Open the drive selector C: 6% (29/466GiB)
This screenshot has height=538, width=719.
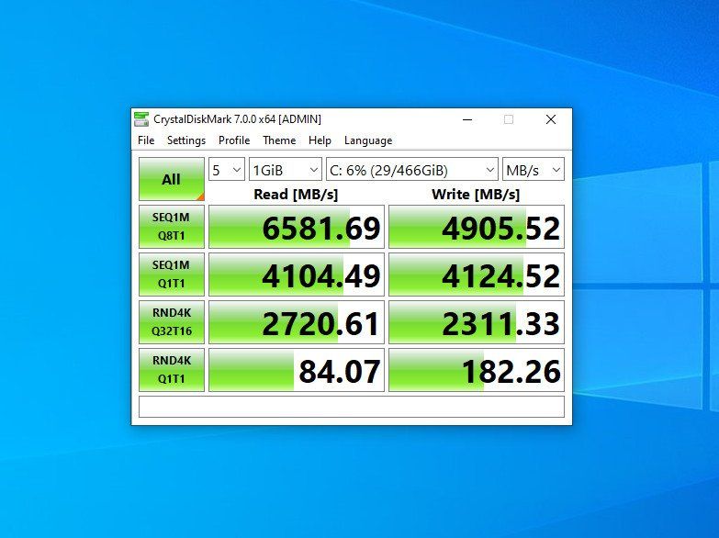[x=411, y=170]
